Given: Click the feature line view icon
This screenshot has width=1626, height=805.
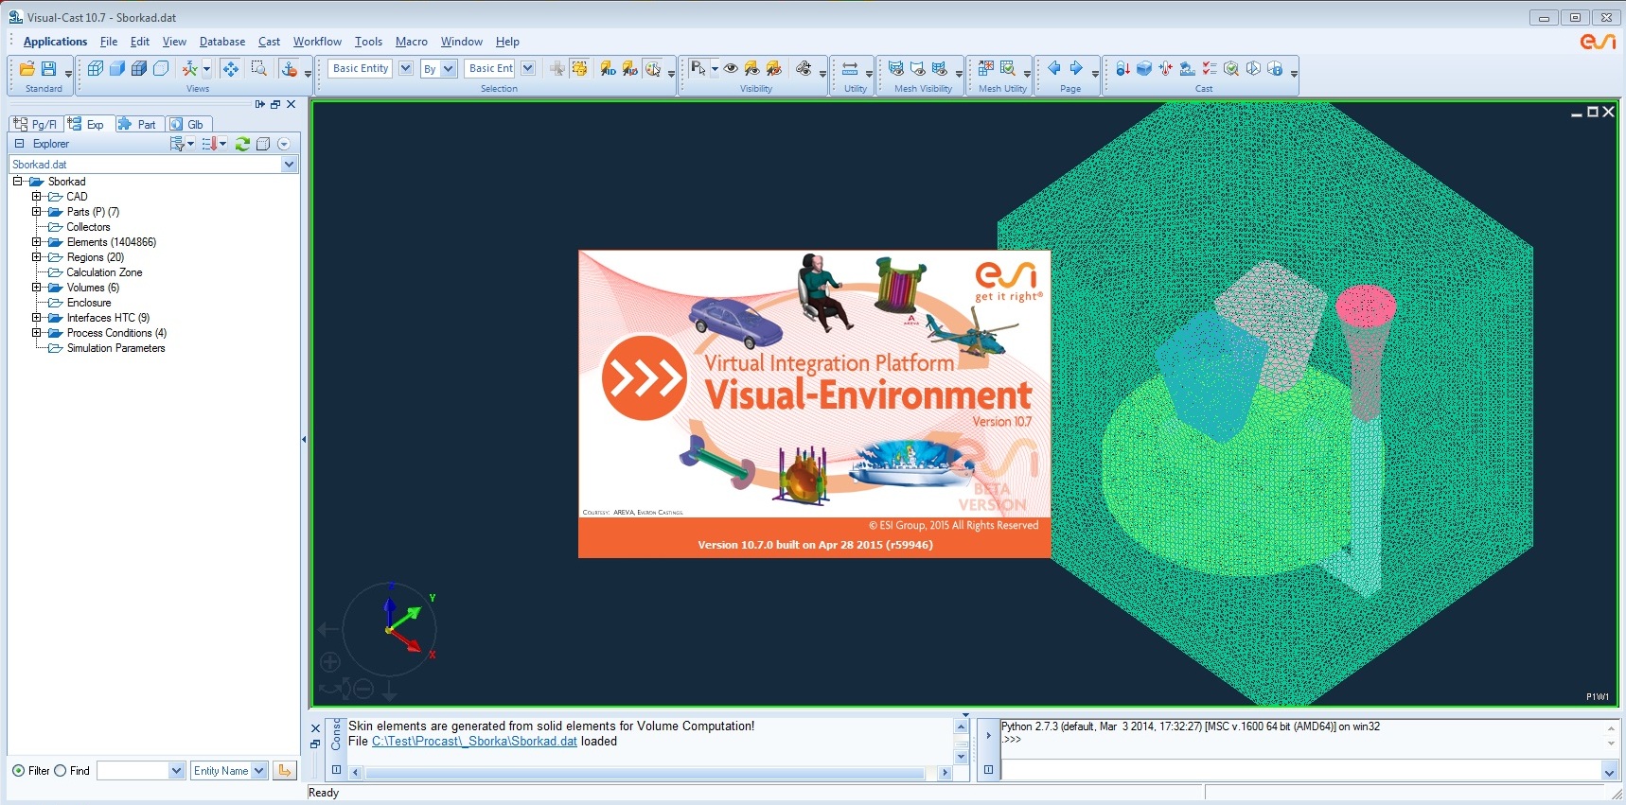Looking at the screenshot, I should (x=161, y=68).
